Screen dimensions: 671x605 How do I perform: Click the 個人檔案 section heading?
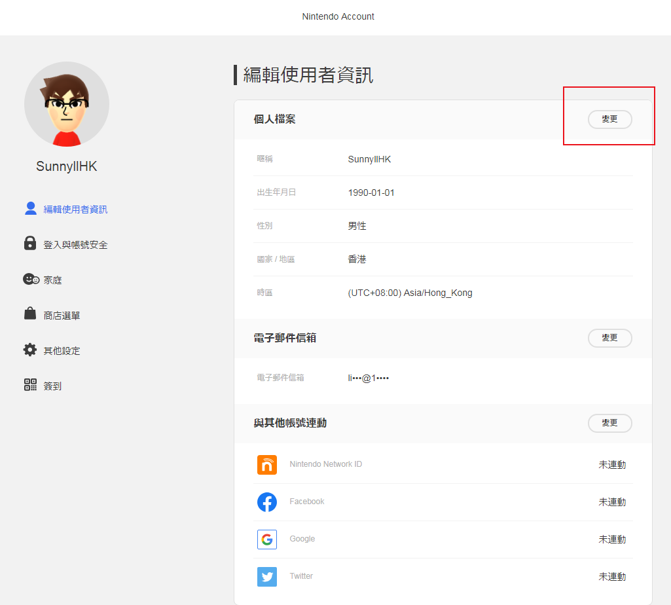click(x=274, y=119)
